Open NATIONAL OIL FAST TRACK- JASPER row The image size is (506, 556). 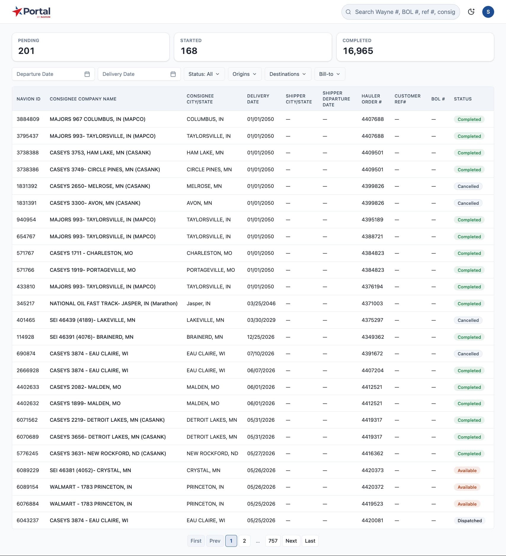click(x=253, y=303)
